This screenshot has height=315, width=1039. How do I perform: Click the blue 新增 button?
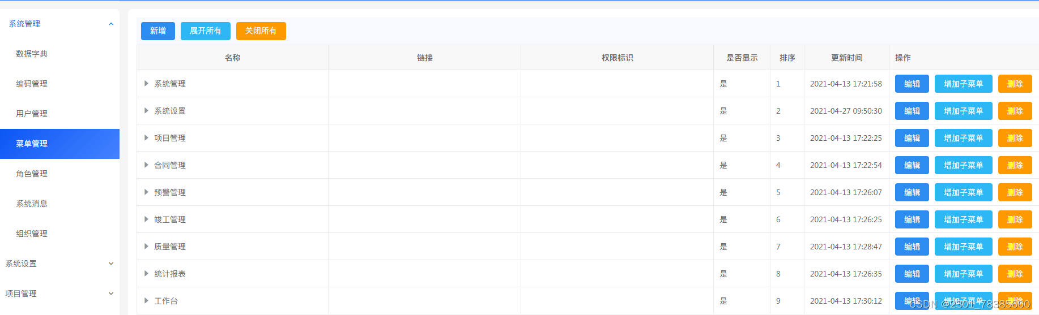coord(158,31)
